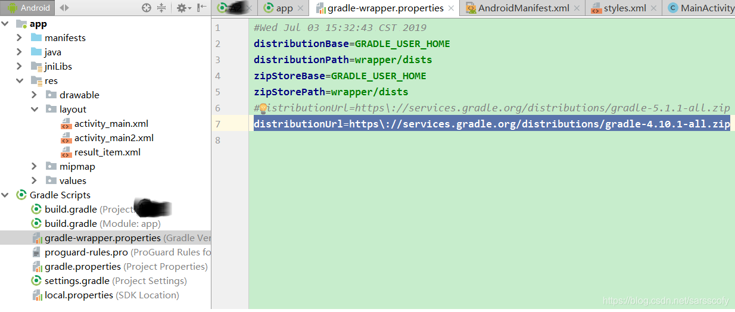Click the values folder icon
735x312 pixels.
click(x=51, y=181)
